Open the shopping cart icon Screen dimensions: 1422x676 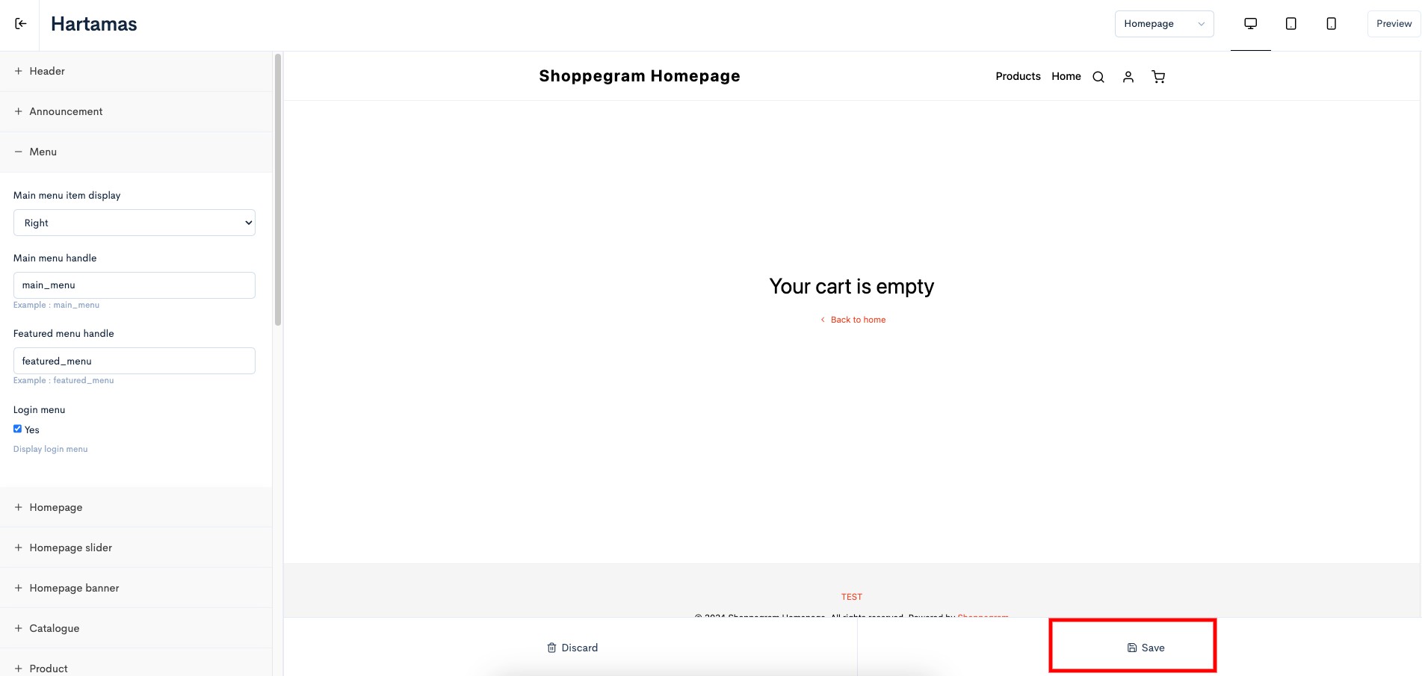[x=1158, y=77]
